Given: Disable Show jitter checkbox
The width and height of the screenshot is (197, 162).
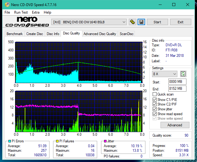Looking at the screenshot, I should point(154,109).
